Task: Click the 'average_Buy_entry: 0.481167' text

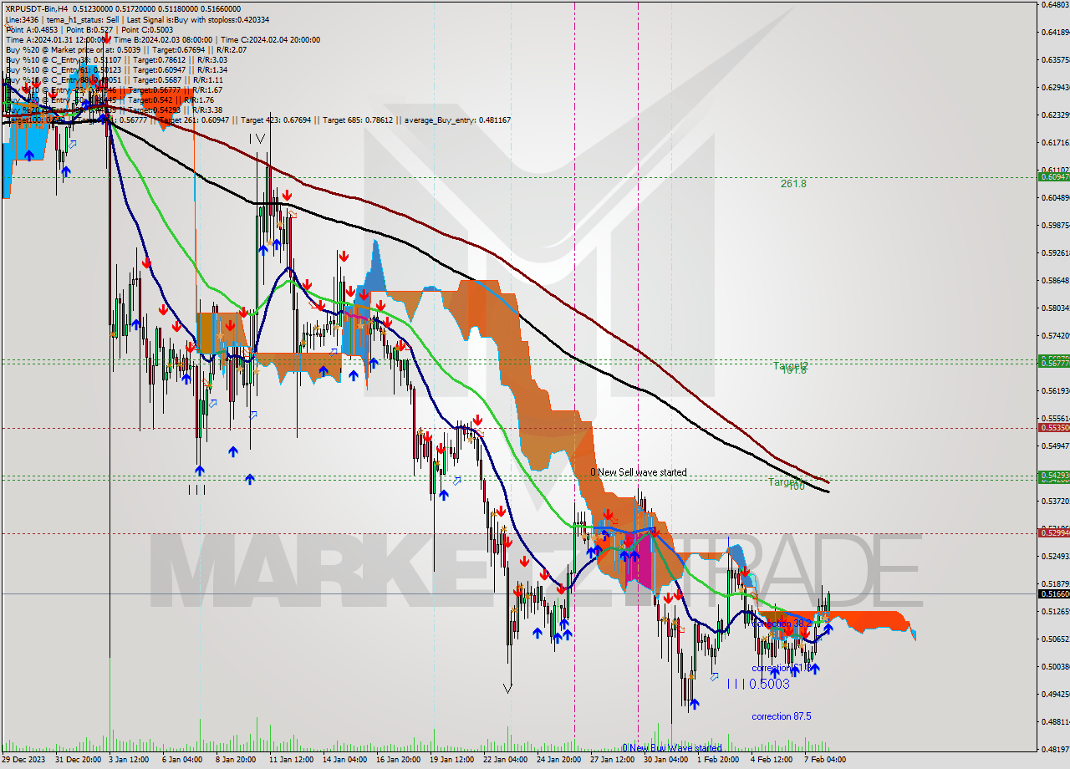Action: pyautogui.click(x=457, y=120)
